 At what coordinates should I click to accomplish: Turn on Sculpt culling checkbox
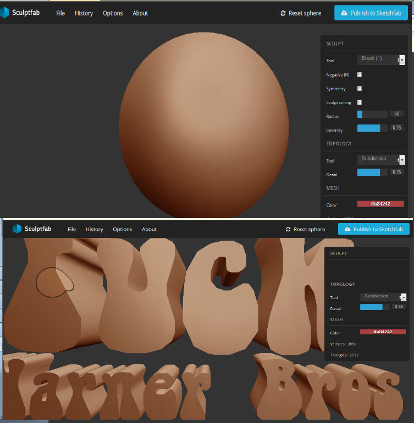pos(360,102)
